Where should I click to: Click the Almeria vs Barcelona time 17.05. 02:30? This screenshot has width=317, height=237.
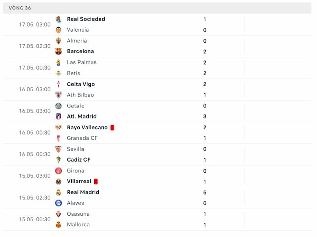click(35, 46)
